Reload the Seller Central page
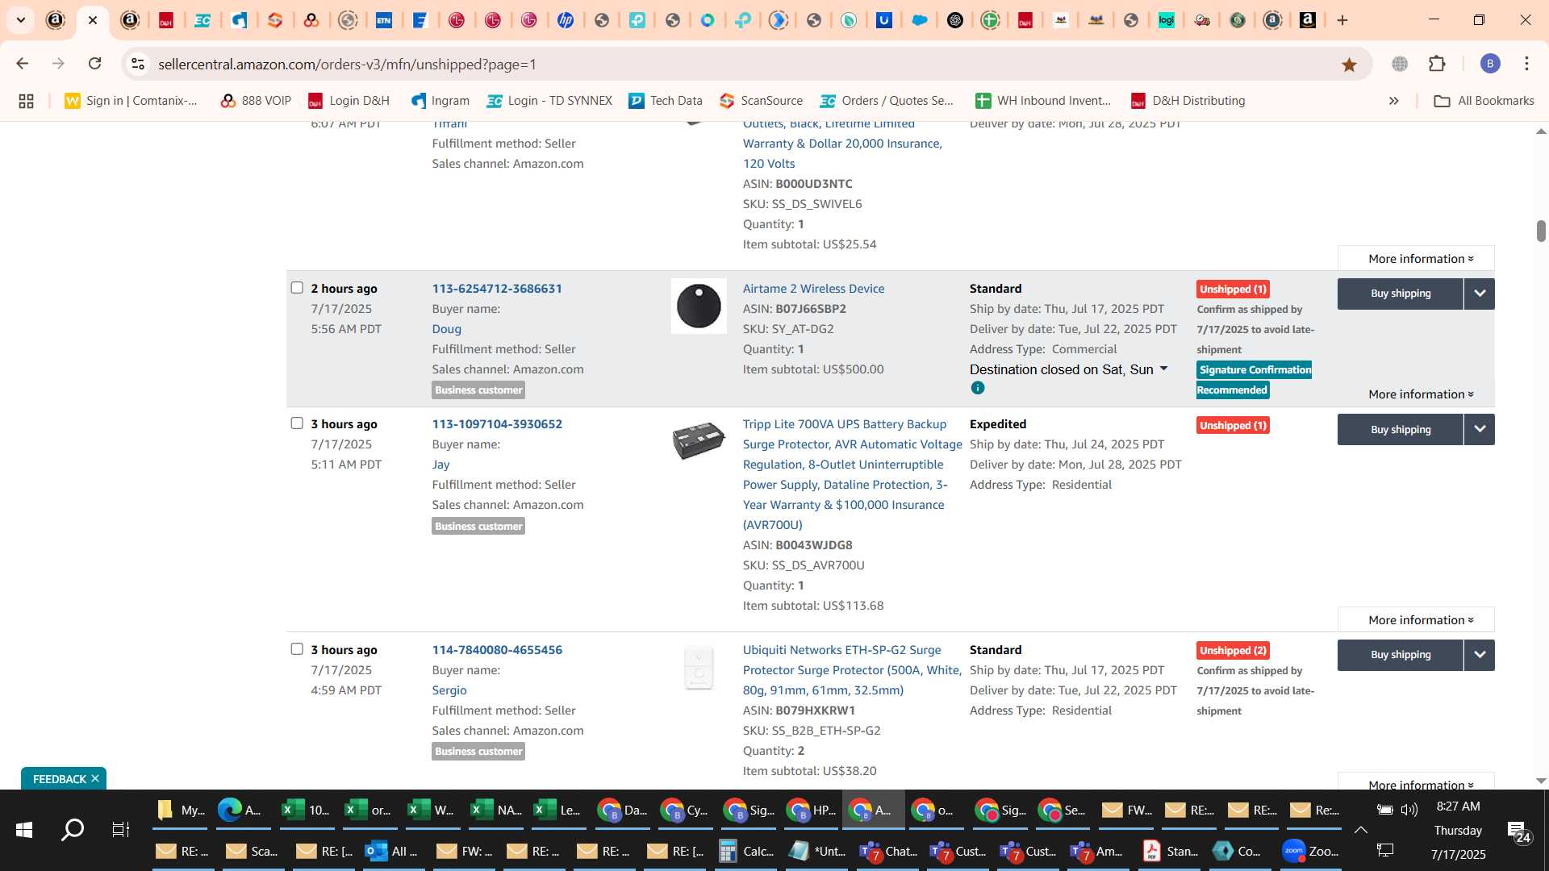1549x871 pixels. pyautogui.click(x=95, y=64)
